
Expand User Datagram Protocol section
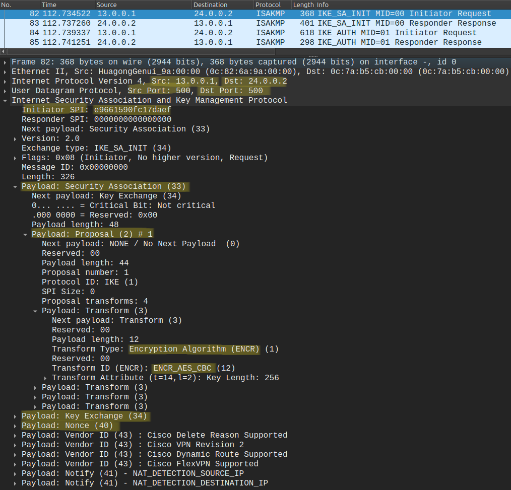pos(5,91)
